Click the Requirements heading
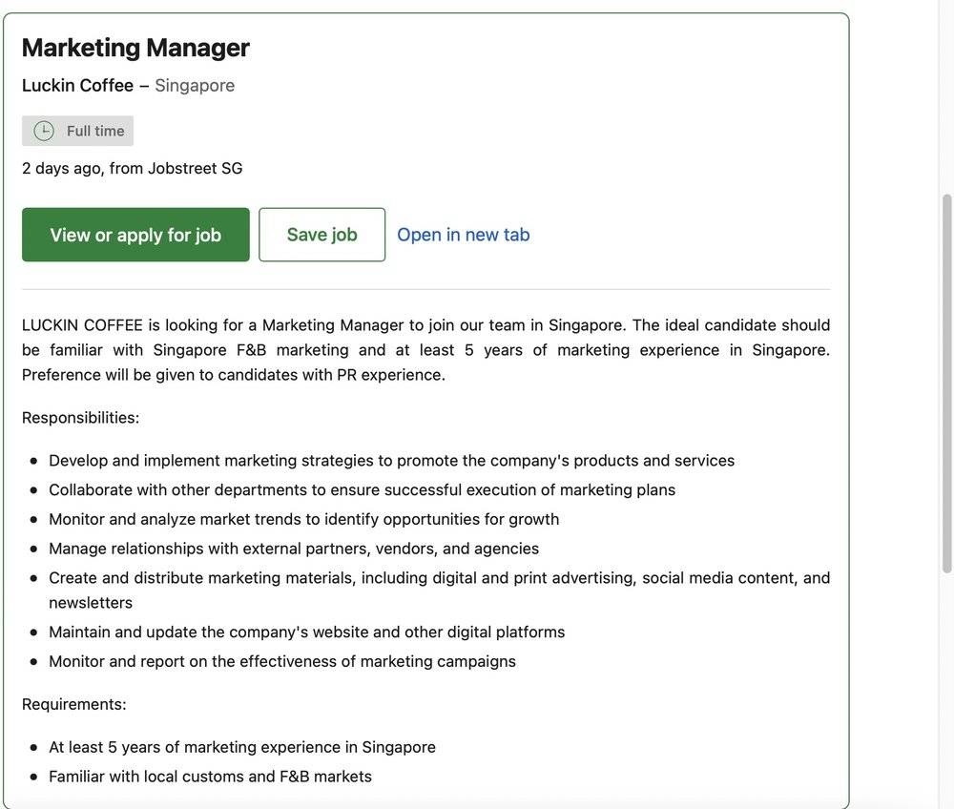 pos(74,704)
